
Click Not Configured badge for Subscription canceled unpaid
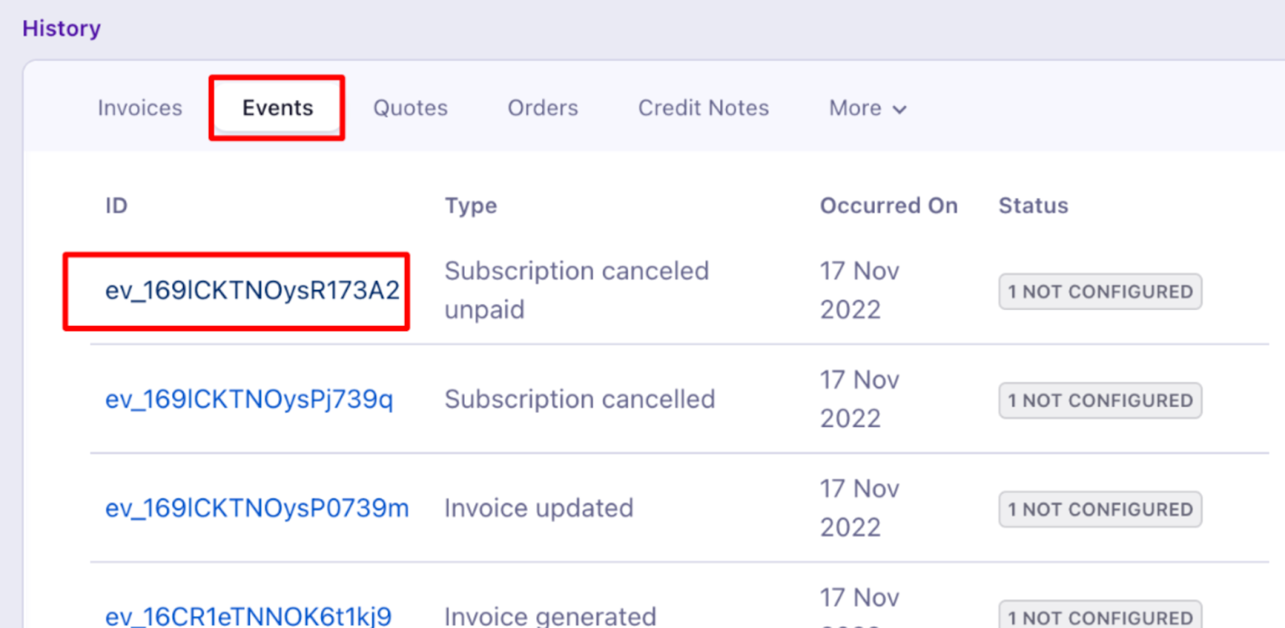(1100, 292)
